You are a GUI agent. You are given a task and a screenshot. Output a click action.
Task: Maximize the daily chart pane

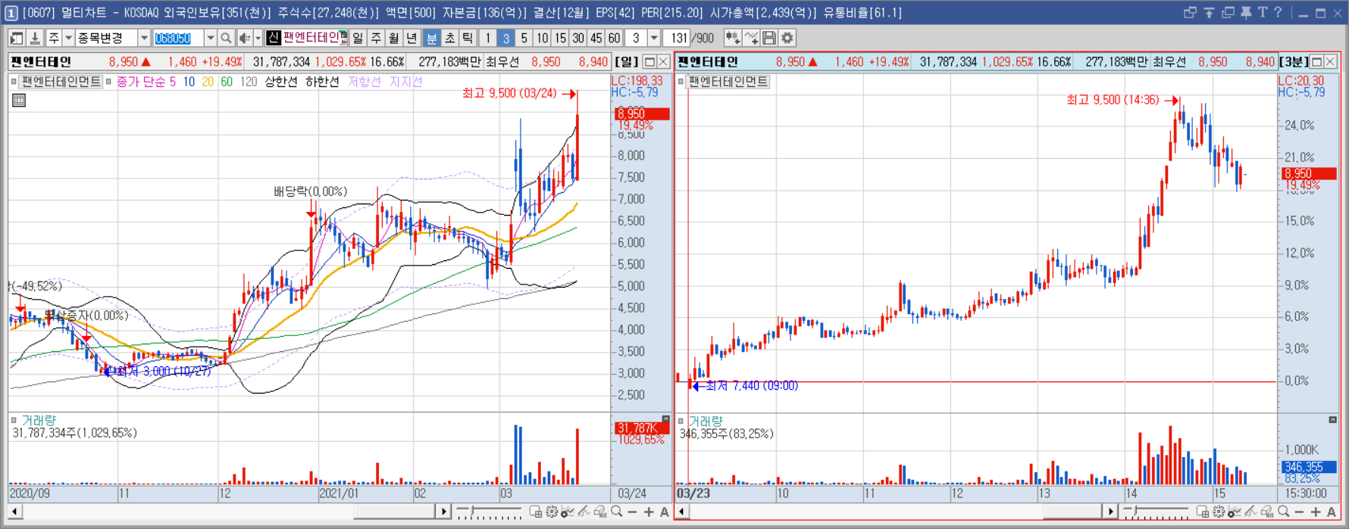tap(649, 62)
